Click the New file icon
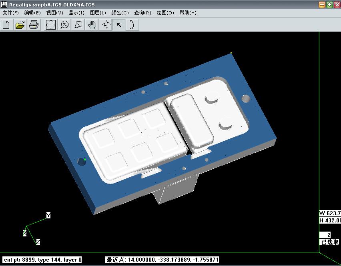This screenshot has height=266, width=341. click(6, 24)
